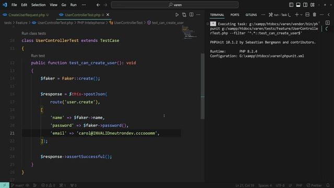
Task: Go back with the navigation arrow
Action: pyautogui.click(x=98, y=5)
